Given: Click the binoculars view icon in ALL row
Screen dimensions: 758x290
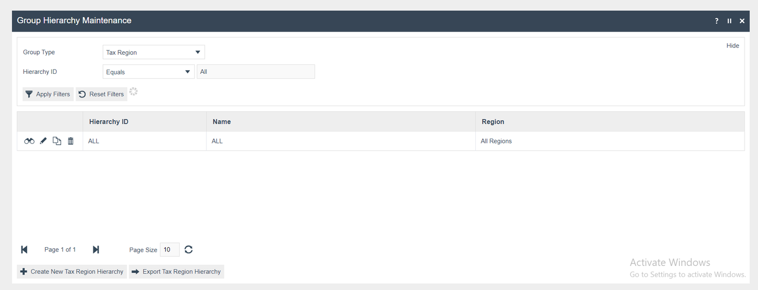Looking at the screenshot, I should (x=30, y=141).
